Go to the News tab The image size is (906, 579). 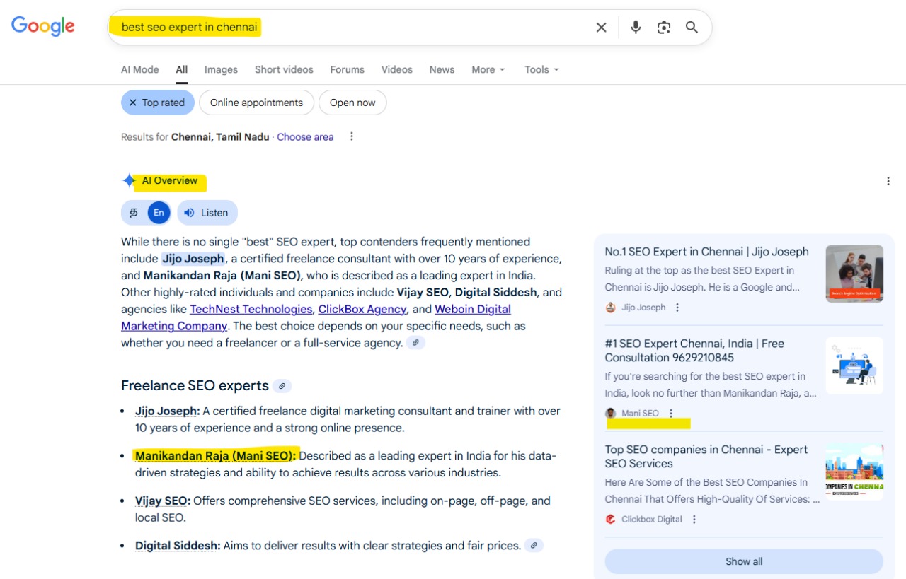(x=442, y=69)
